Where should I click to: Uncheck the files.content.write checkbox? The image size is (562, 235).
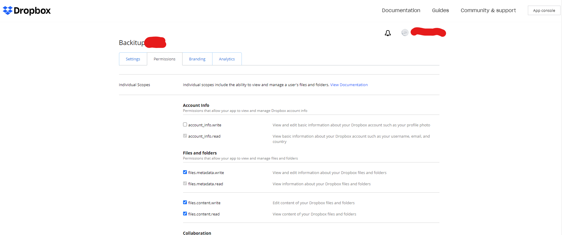(185, 202)
